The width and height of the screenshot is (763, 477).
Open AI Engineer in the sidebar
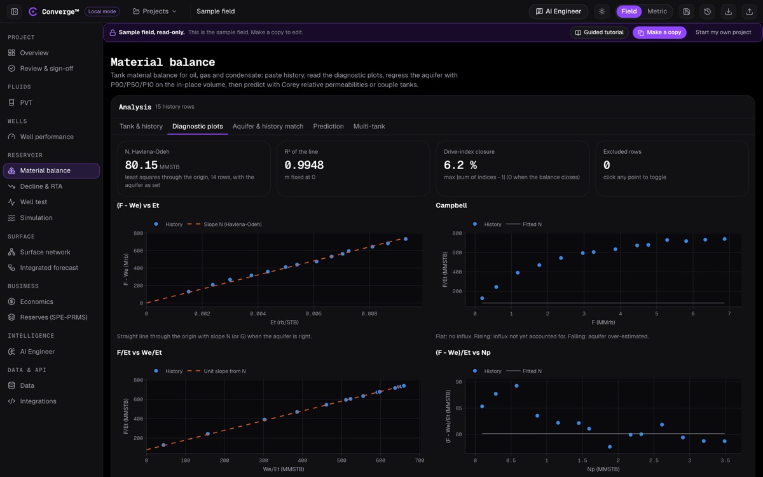[52, 352]
